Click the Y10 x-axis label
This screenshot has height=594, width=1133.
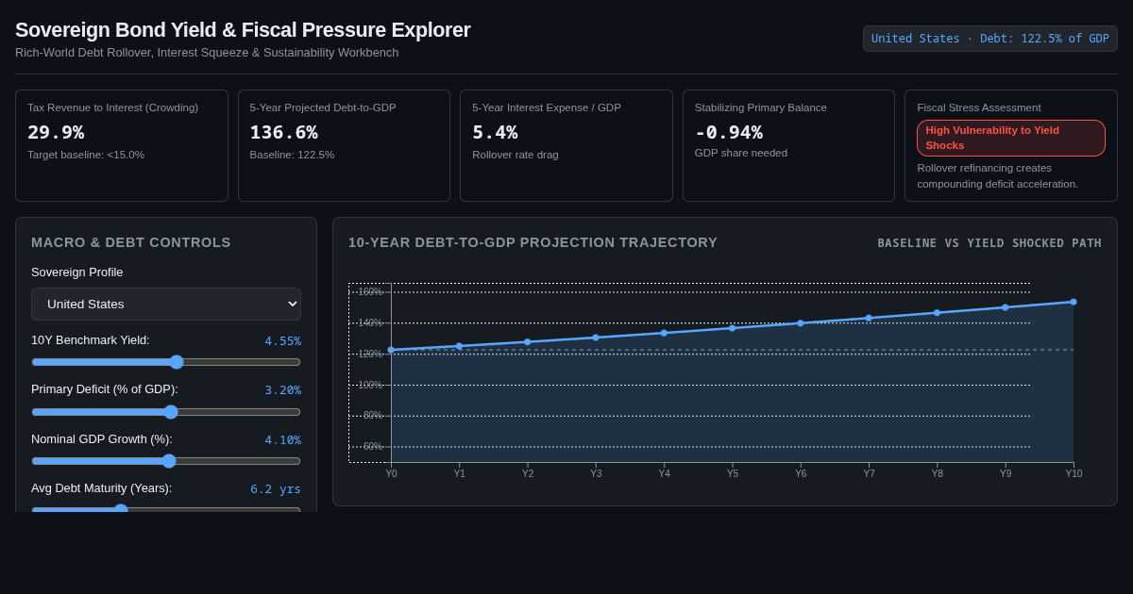coord(1074,474)
